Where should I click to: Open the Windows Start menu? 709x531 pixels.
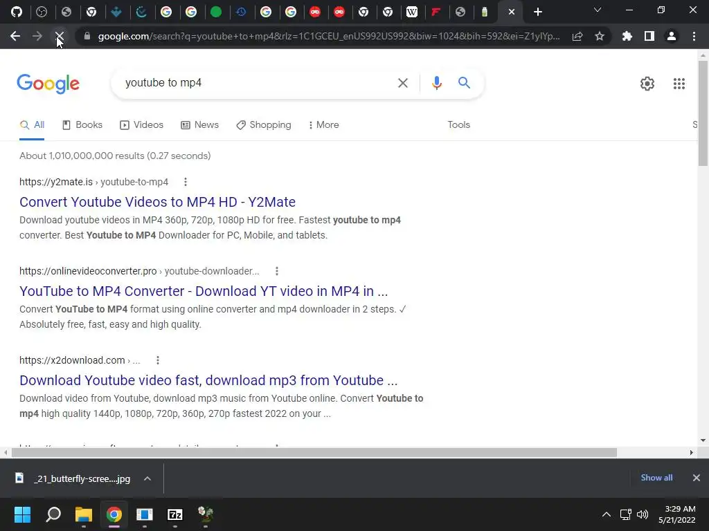[22, 514]
